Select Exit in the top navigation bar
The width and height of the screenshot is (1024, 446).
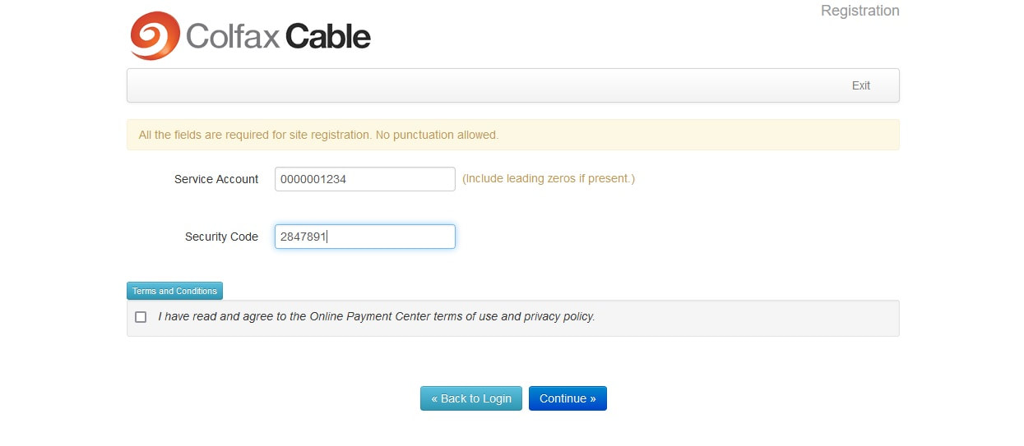860,85
